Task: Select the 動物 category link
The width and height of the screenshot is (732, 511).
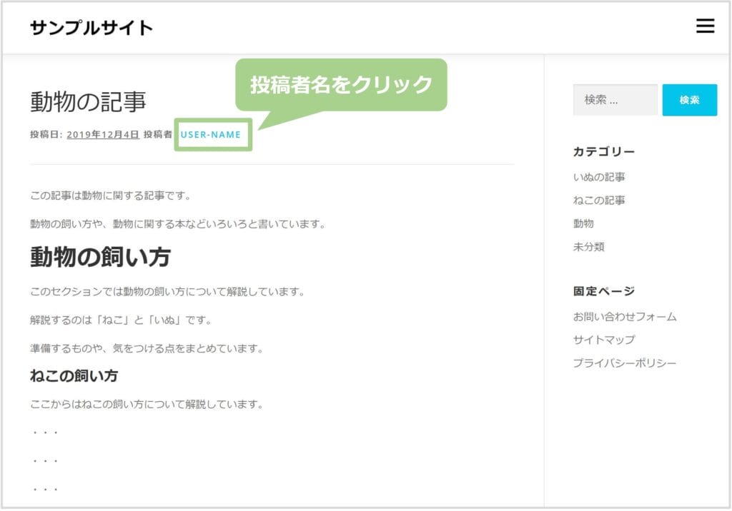Action: [x=583, y=223]
